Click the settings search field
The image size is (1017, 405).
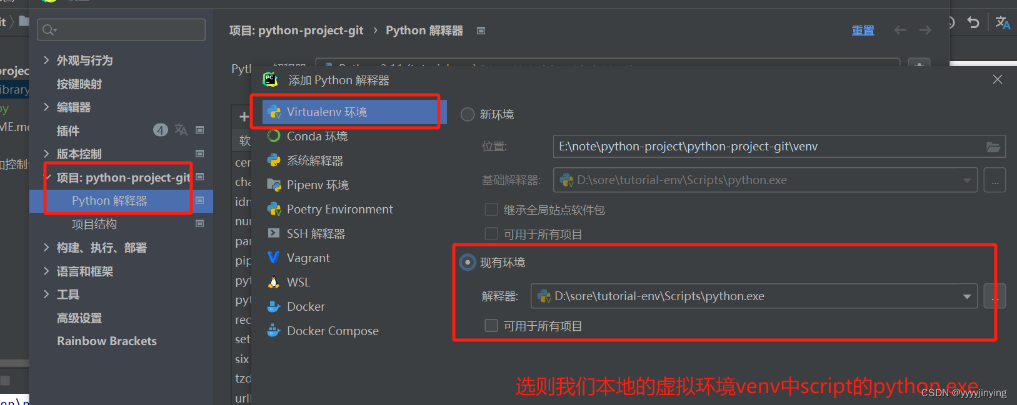[121, 30]
